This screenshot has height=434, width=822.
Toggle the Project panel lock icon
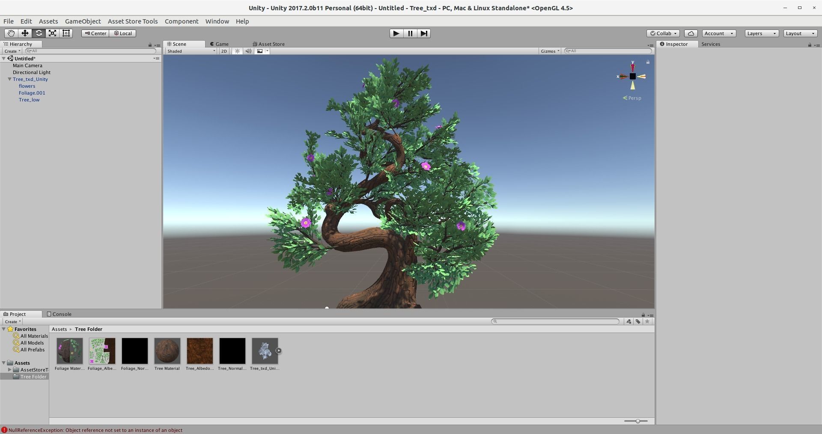[643, 315]
